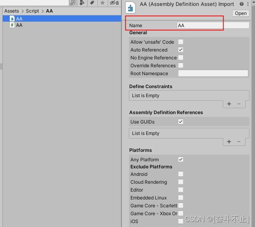
Task: Click the Exclude Platforms label
Action: pyautogui.click(x=151, y=166)
